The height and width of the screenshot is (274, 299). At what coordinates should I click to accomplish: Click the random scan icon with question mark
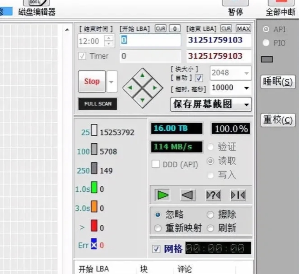point(213,195)
